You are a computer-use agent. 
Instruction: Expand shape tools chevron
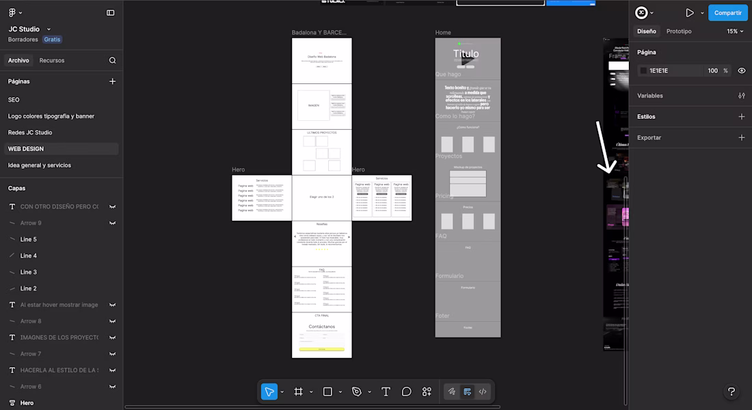(340, 392)
